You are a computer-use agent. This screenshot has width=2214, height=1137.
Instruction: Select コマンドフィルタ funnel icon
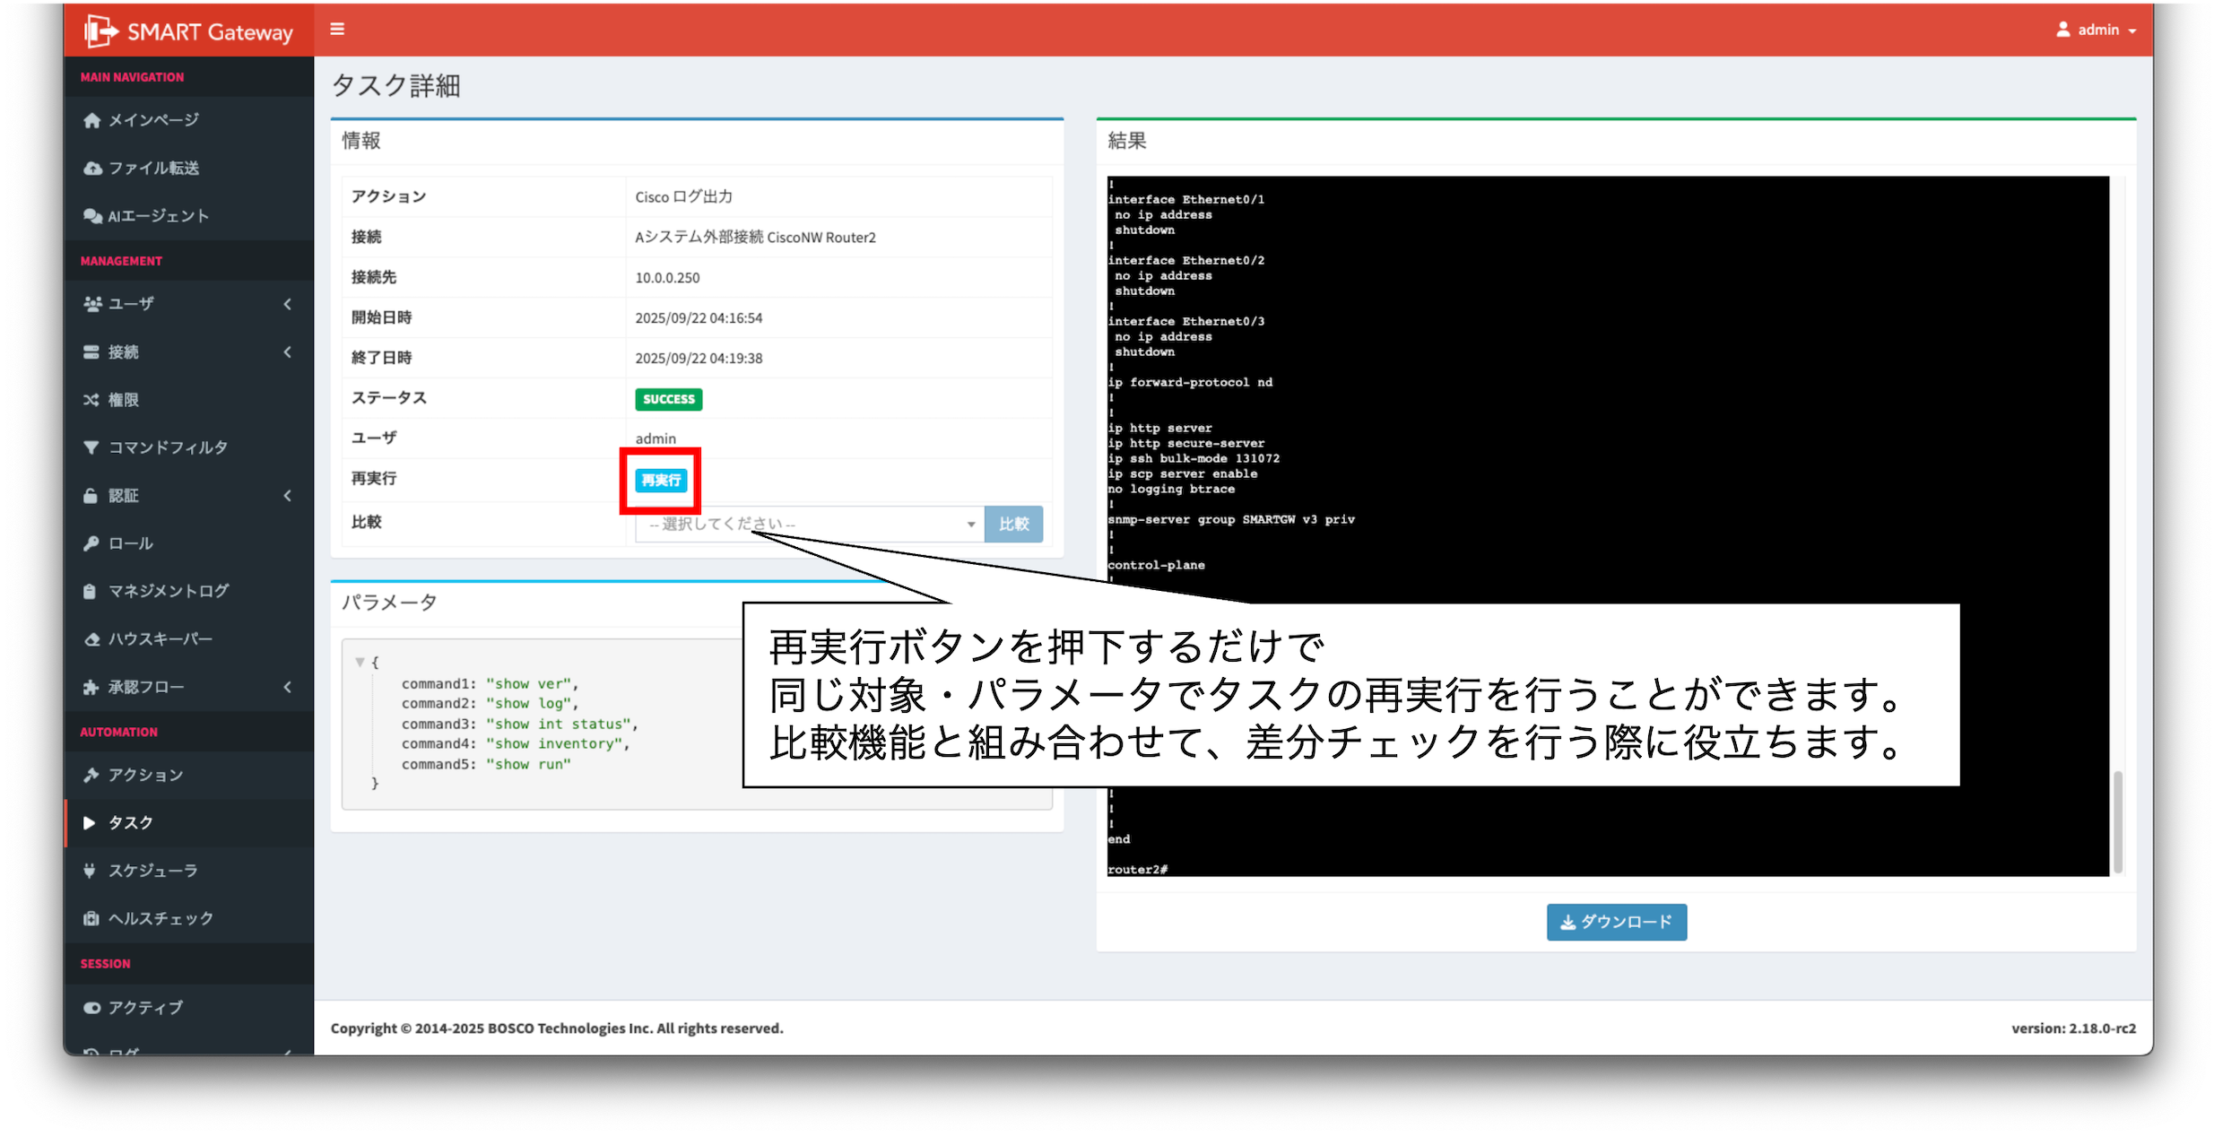pyautogui.click(x=91, y=447)
